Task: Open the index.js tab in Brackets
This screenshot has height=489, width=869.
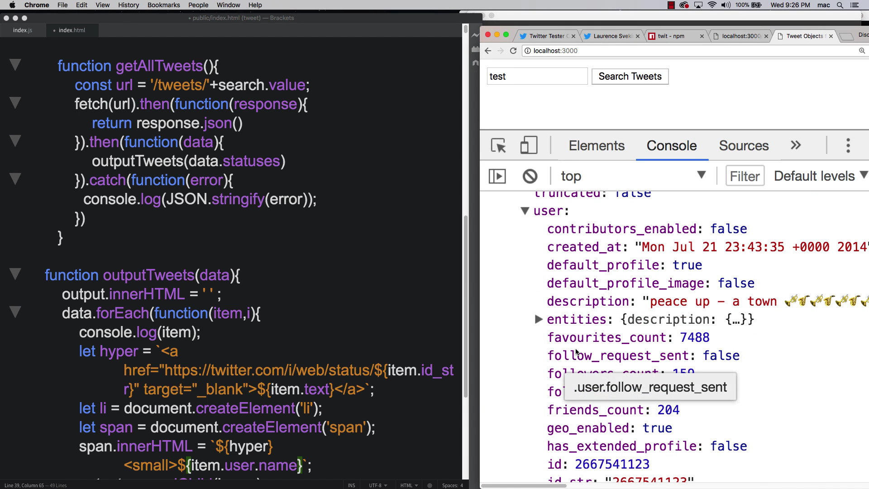Action: click(22, 30)
